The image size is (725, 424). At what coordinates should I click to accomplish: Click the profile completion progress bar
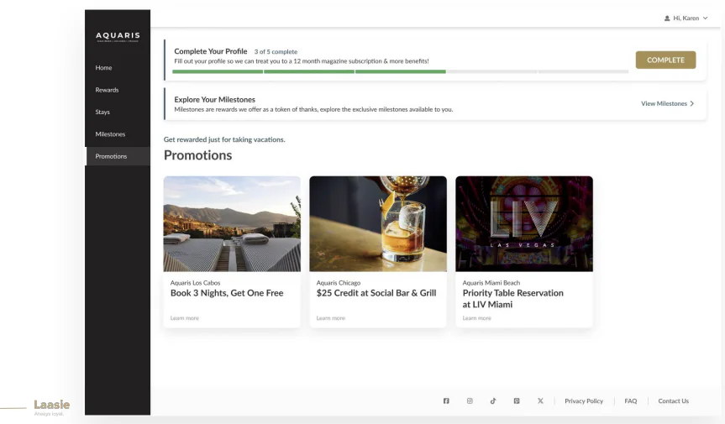(401, 71)
